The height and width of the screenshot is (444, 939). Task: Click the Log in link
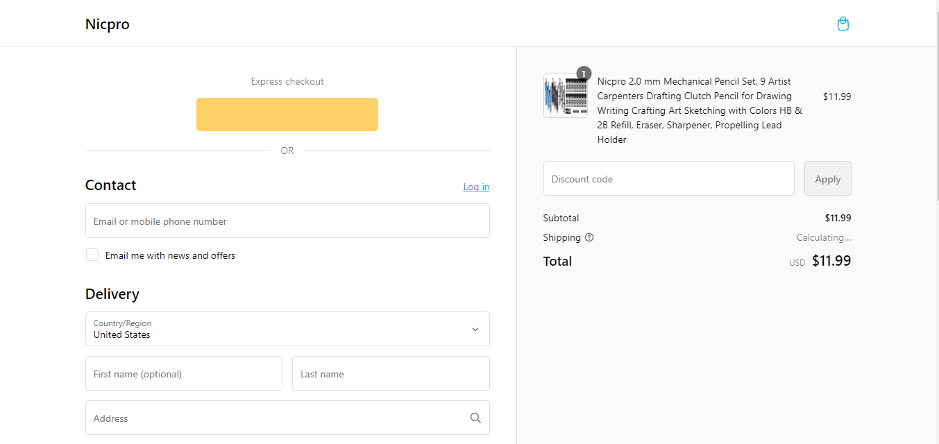coord(476,187)
